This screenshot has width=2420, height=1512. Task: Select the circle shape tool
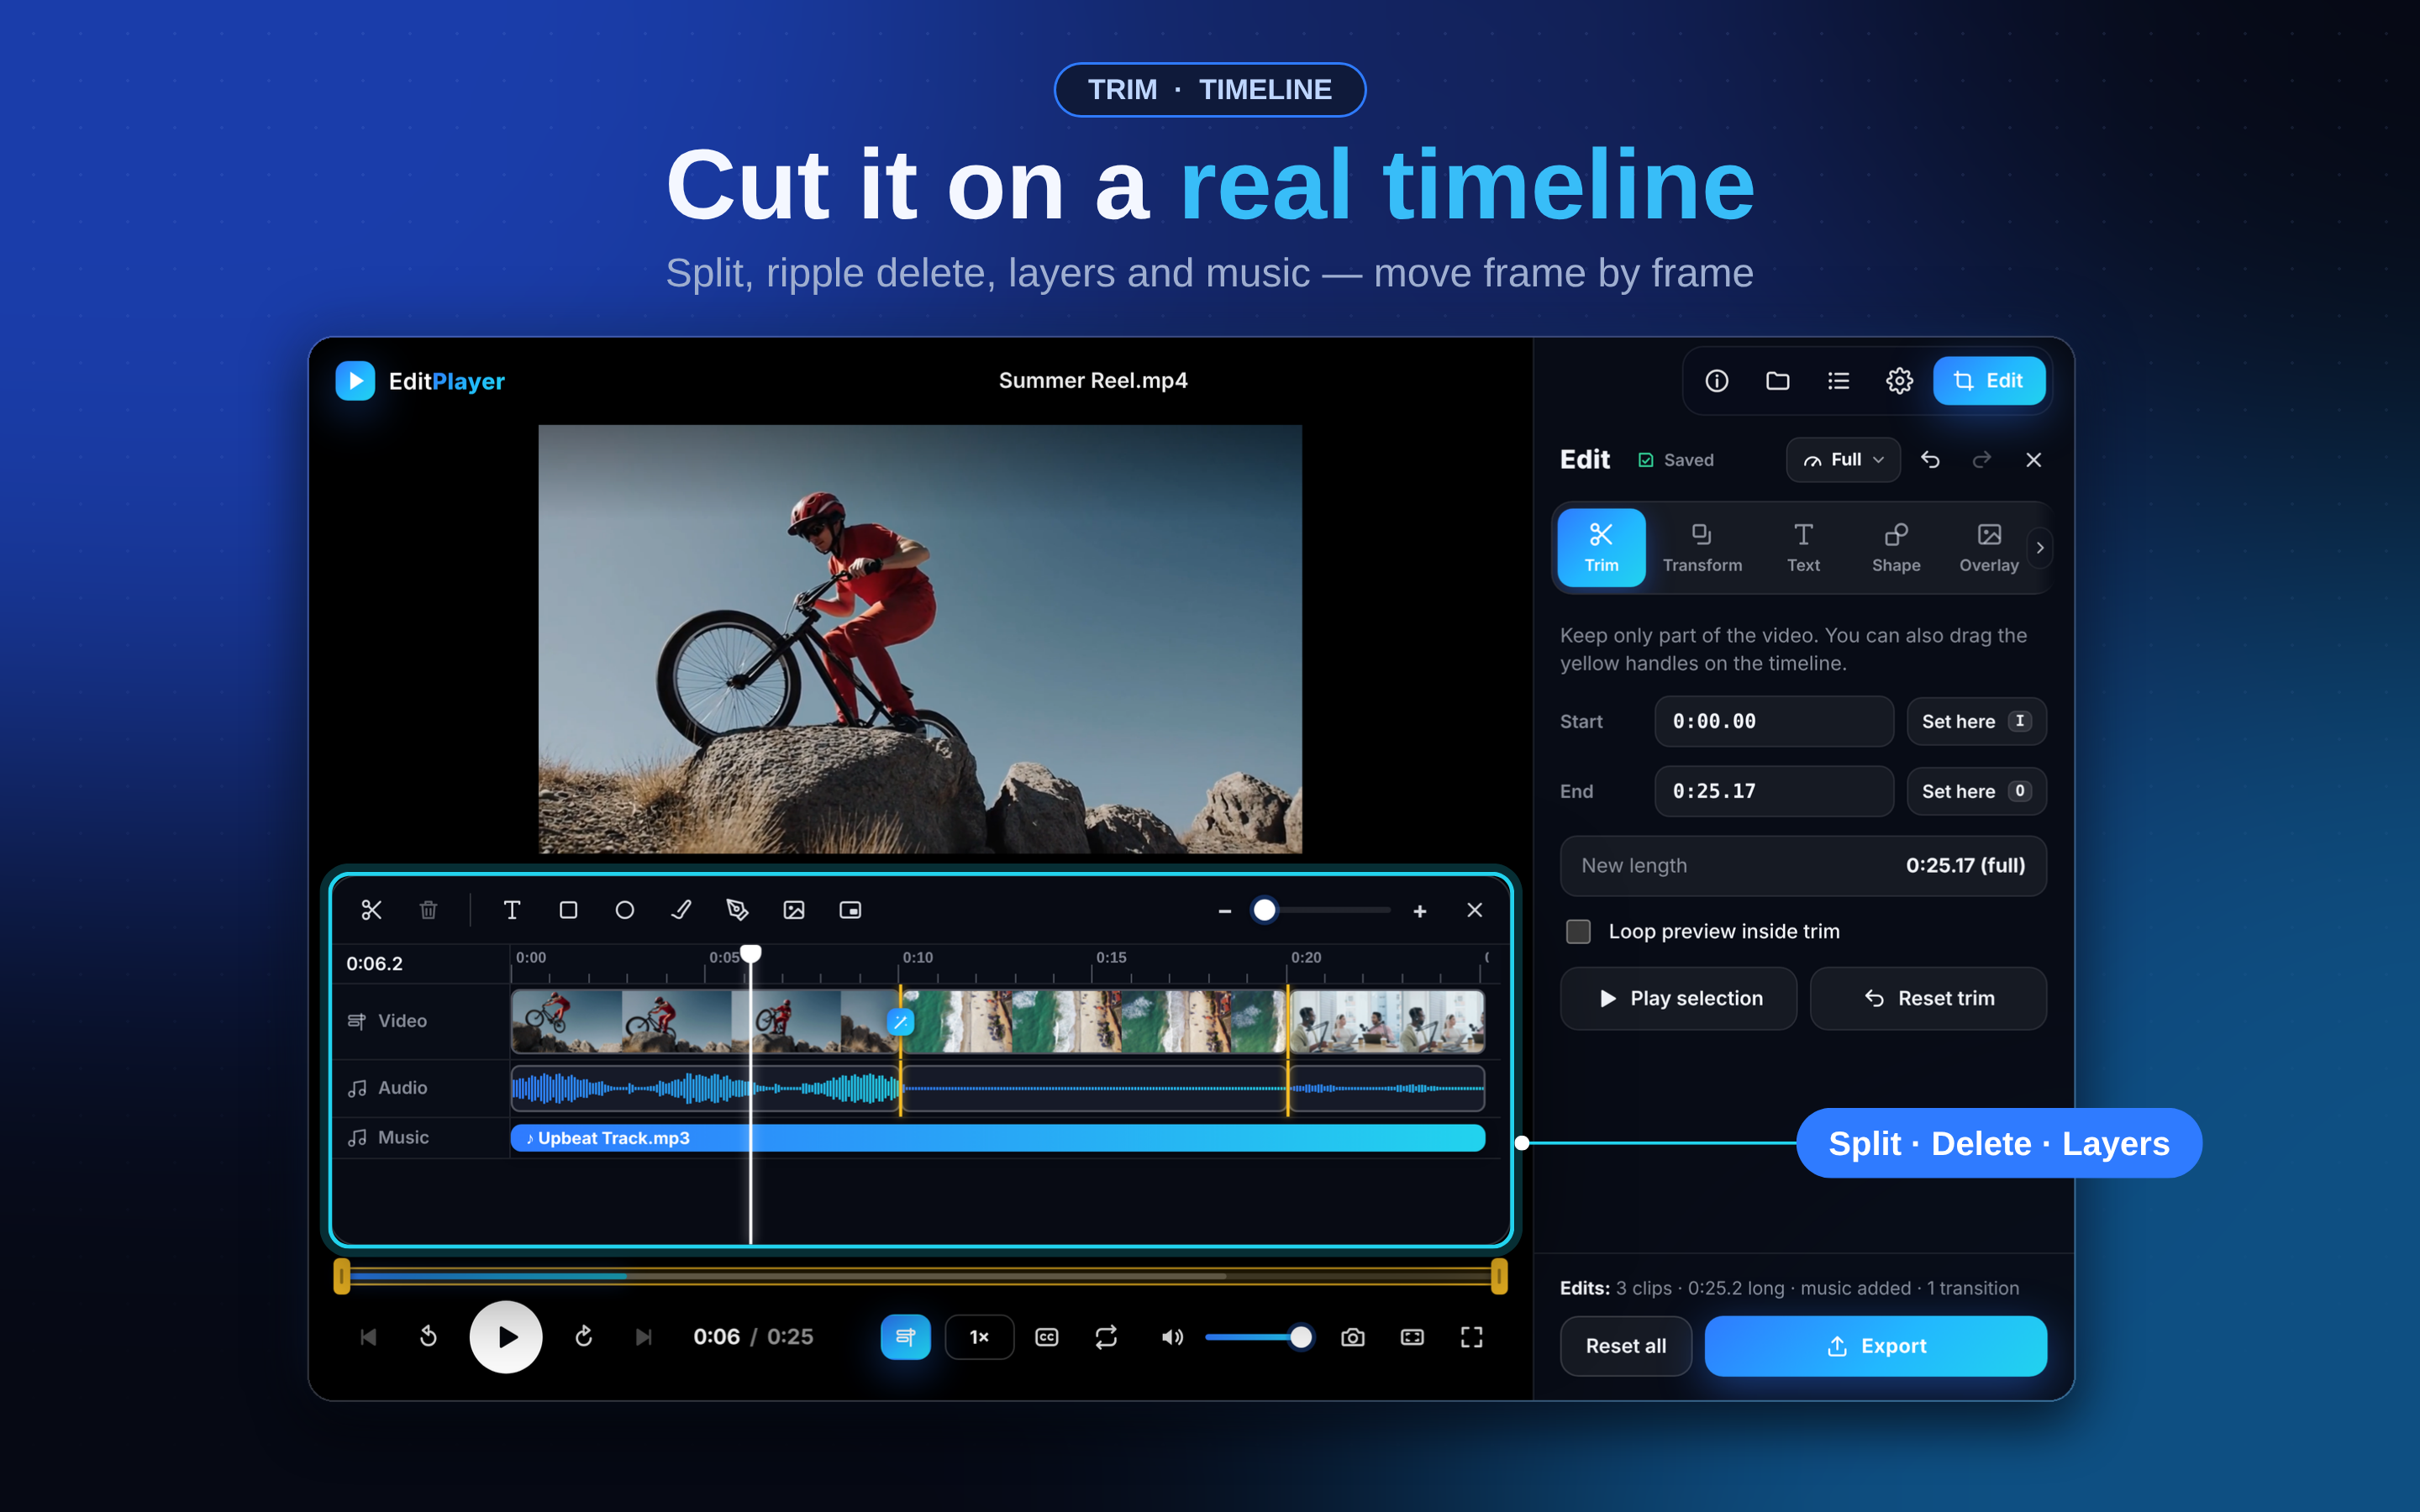(625, 910)
